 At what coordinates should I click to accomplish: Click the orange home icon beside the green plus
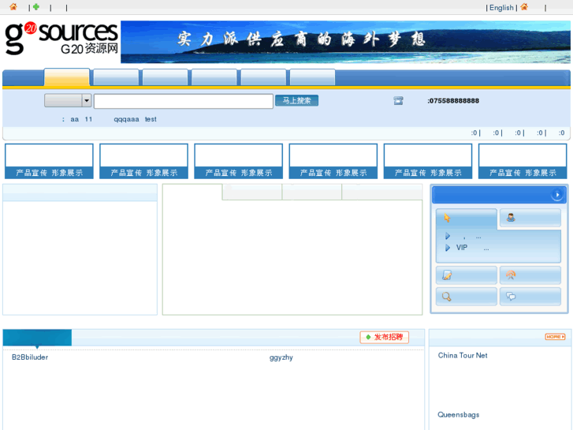13,7
